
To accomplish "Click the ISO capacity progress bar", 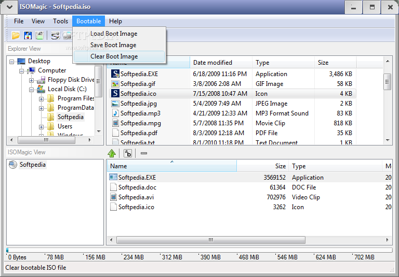I will click(199, 250).
